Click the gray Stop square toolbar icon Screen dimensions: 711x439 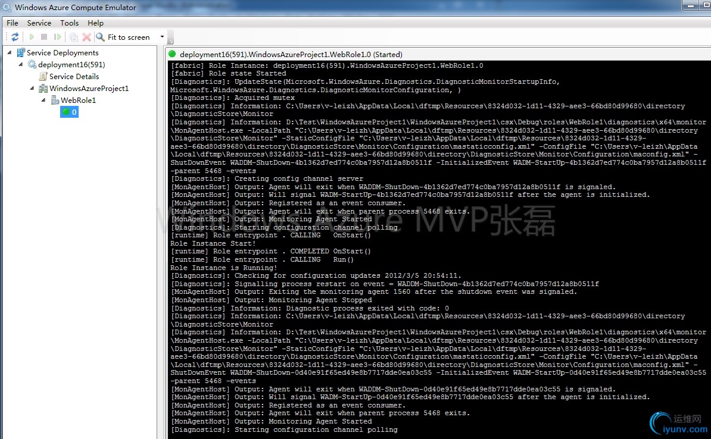coord(44,37)
